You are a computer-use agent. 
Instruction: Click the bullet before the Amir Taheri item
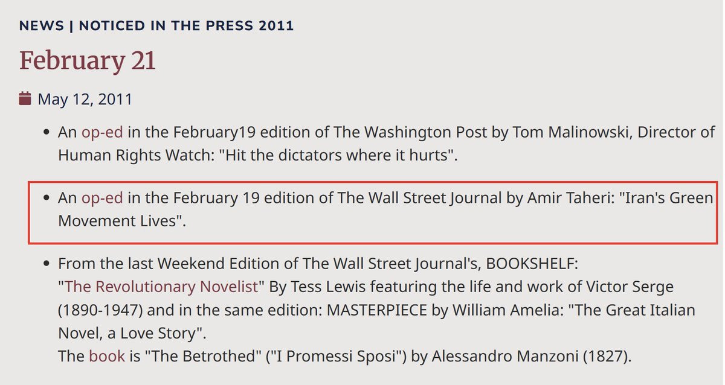(47, 198)
